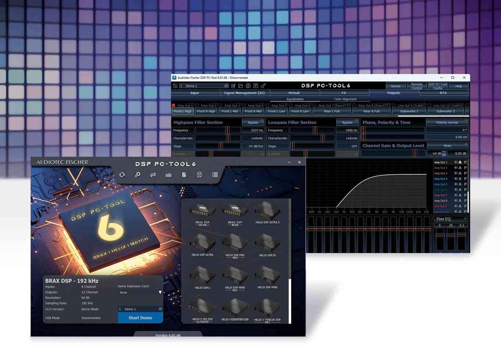Click the Lowpass Frequency slider handle
The height and width of the screenshot is (354, 501).
315,130
